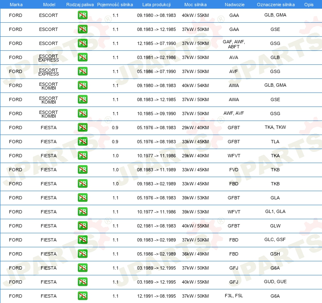Screen dimensions: 322x303
Task: Click the fuel icon in the ESCORT KOMBI 54KM row
Action: (82, 85)
